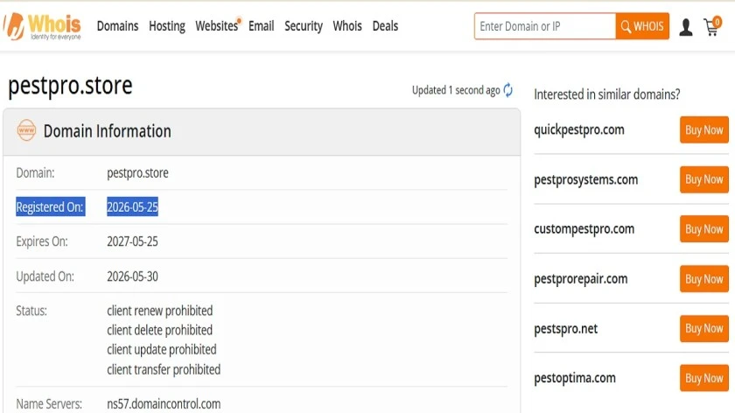This screenshot has width=735, height=413.
Task: Buy Now quickpestpro.com
Action: pos(704,129)
